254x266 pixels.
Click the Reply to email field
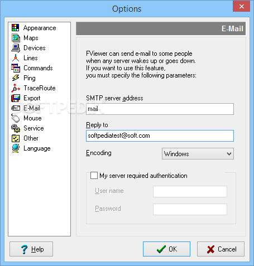pos(160,136)
